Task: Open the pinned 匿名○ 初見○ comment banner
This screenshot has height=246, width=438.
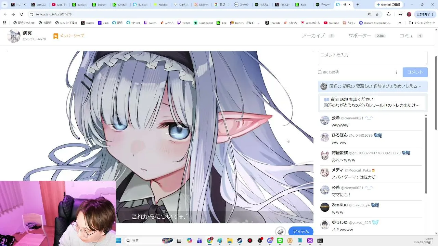Action: point(373,86)
